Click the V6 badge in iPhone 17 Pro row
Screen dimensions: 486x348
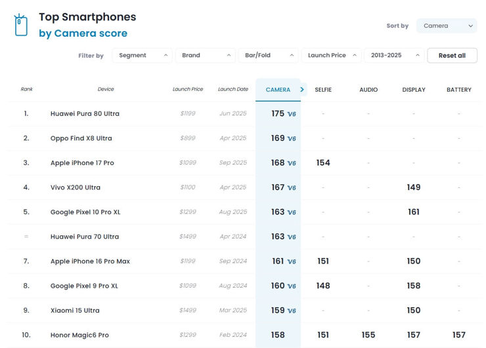pos(292,163)
